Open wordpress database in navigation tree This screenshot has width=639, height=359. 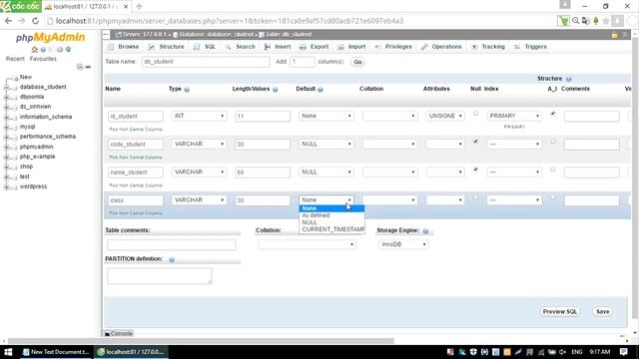pos(33,186)
